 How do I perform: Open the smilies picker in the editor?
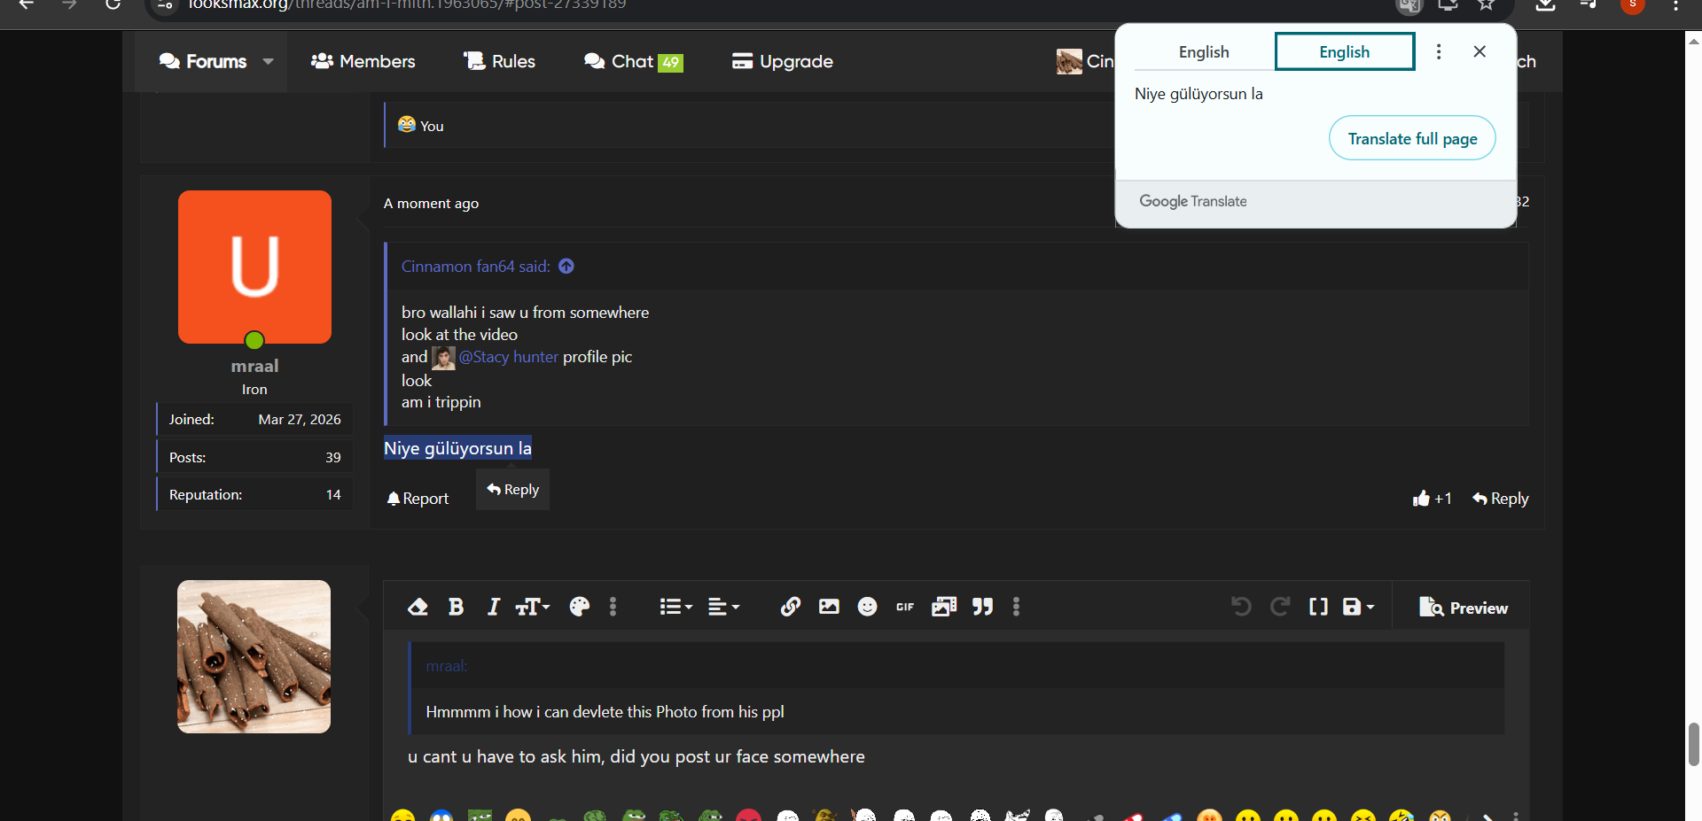click(867, 607)
